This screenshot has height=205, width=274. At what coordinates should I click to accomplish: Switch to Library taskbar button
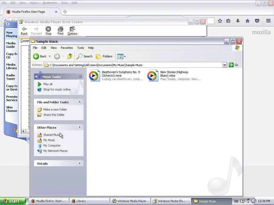(x=89, y=201)
